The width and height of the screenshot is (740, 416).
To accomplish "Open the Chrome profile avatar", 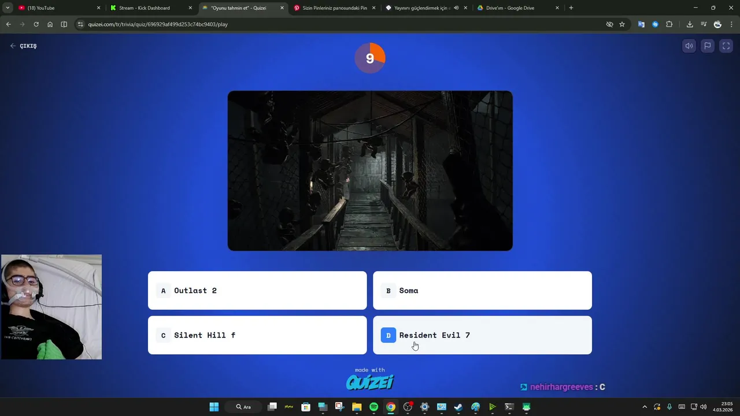I will 717,24.
